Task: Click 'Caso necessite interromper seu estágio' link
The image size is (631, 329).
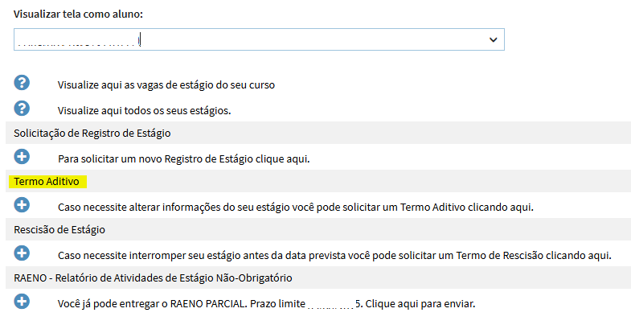Action: [334, 256]
